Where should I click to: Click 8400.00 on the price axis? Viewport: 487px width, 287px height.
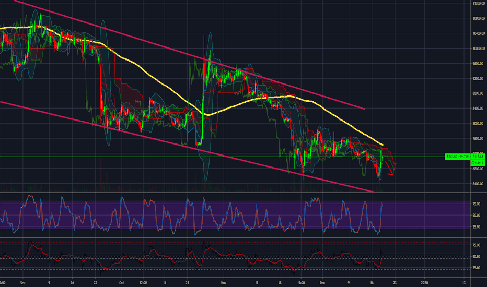pos(478,109)
